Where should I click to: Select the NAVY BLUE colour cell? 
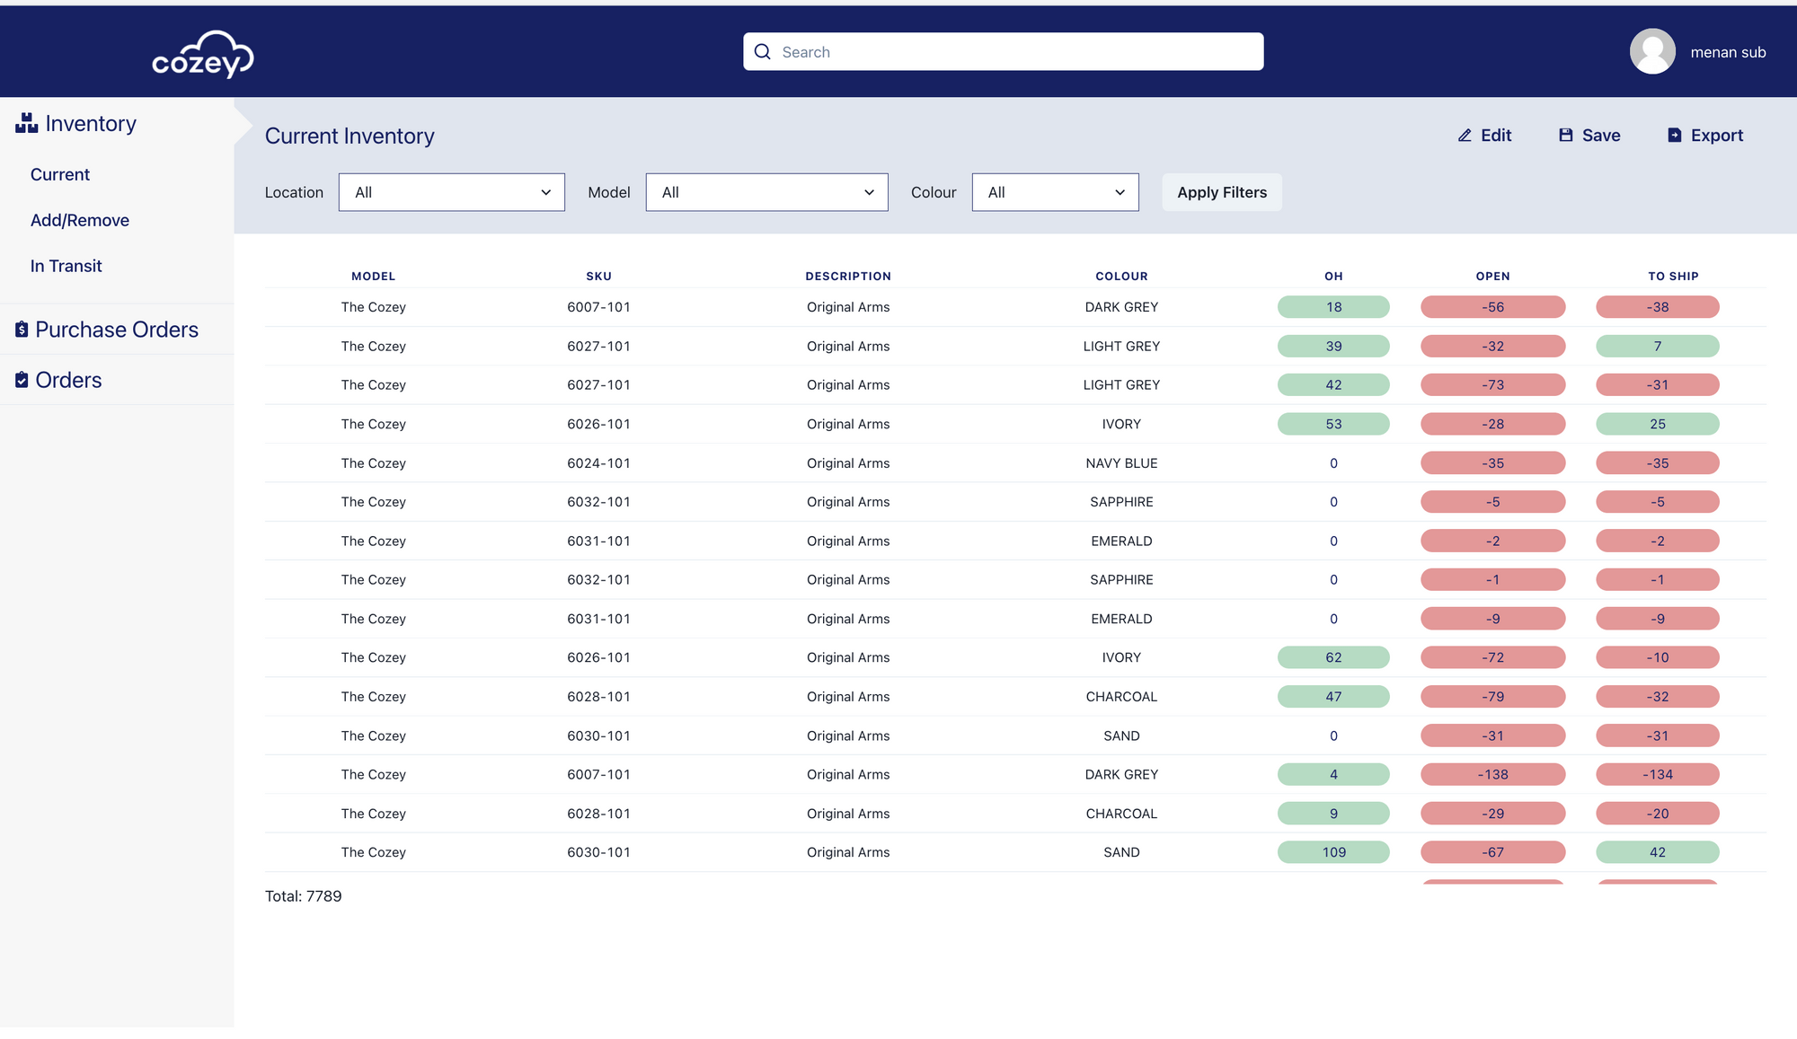pyautogui.click(x=1121, y=463)
